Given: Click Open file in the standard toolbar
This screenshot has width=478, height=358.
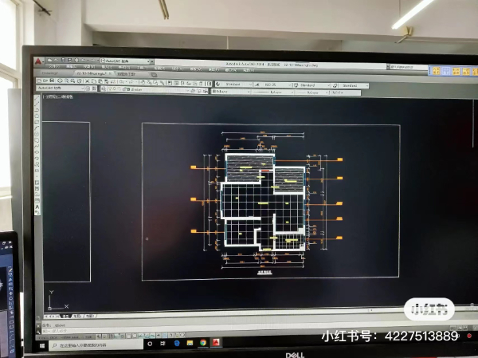Looking at the screenshot, I should 45,81.
